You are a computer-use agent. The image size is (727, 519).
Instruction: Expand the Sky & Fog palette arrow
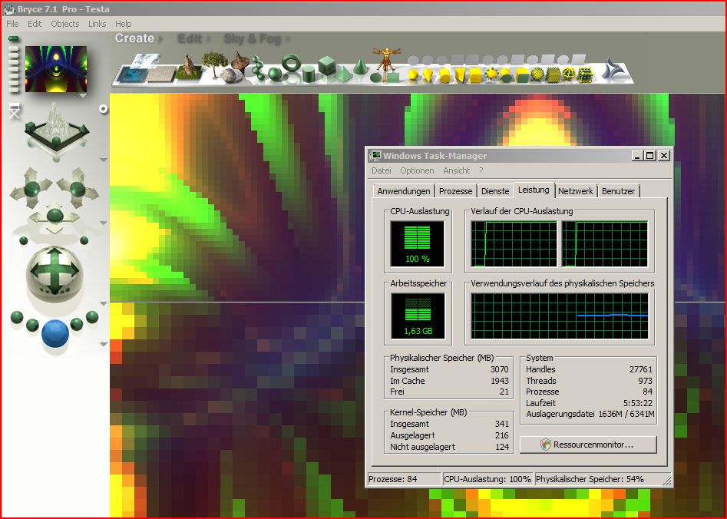tap(289, 39)
